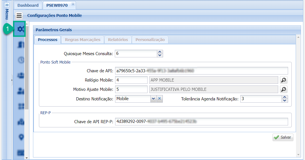Click the Chave de API input field

point(201,71)
